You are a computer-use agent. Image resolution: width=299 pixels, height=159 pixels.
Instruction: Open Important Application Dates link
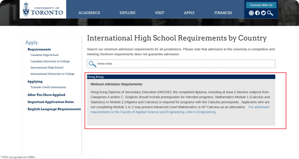pos(51,102)
